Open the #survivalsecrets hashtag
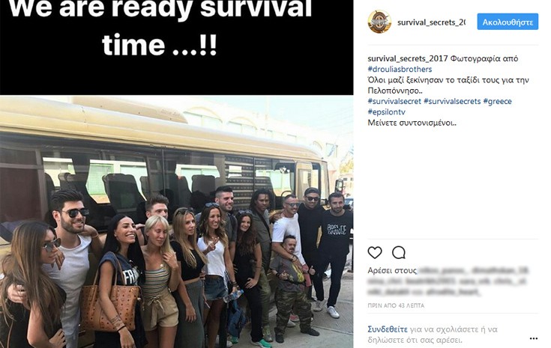Screen dimensions: 551x348 pos(452,101)
